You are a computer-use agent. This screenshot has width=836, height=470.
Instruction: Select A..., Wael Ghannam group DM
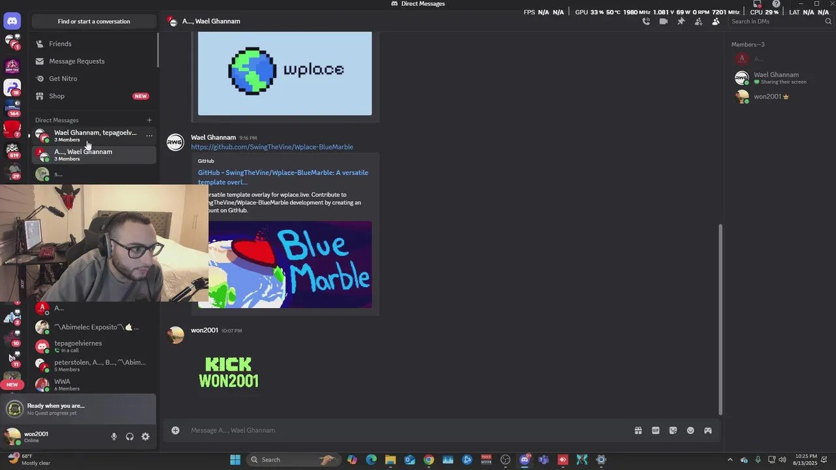coord(93,155)
